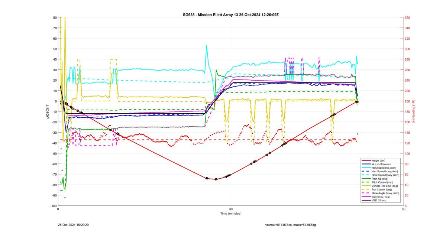Click the x-axis tick label '30'

tap(231, 209)
